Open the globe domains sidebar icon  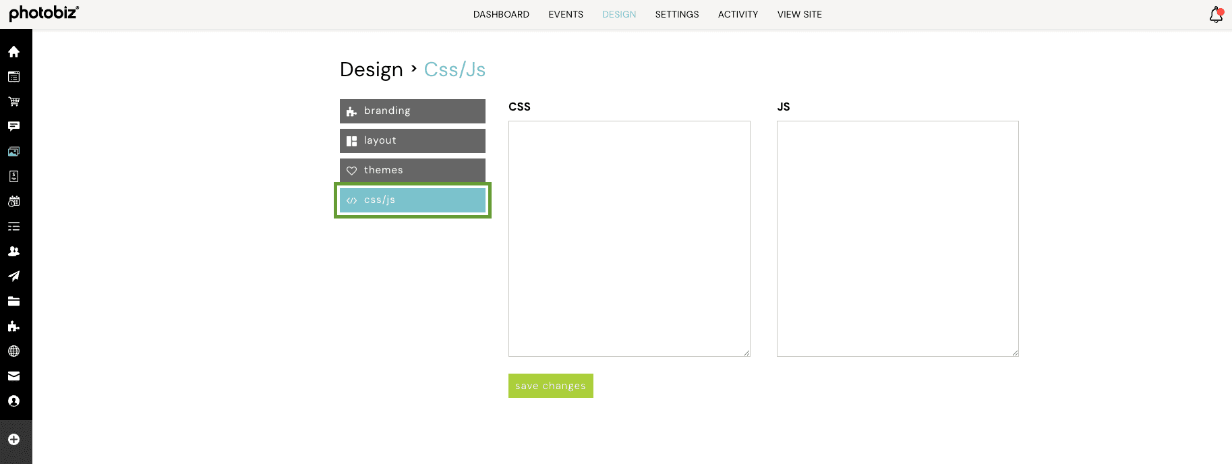(13, 351)
